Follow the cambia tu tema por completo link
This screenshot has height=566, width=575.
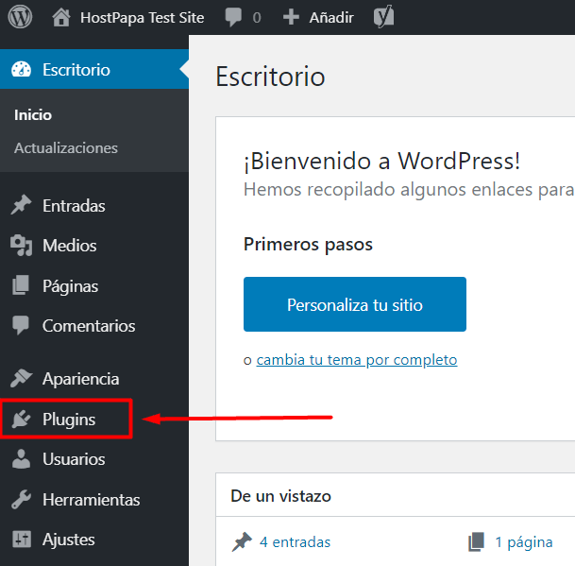(x=357, y=360)
